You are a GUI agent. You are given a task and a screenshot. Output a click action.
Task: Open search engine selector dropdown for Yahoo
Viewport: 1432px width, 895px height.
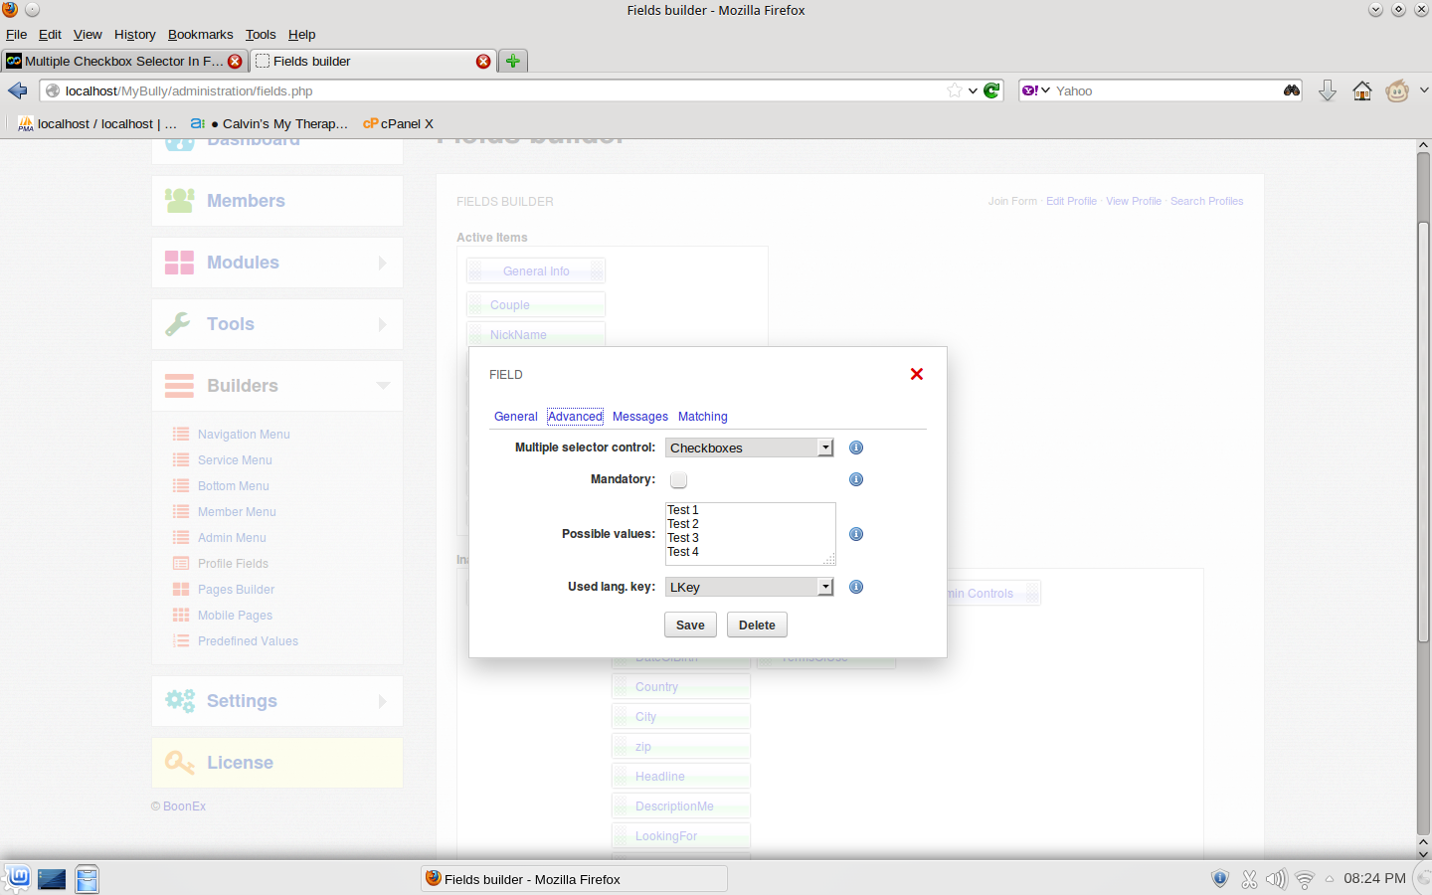(1035, 90)
